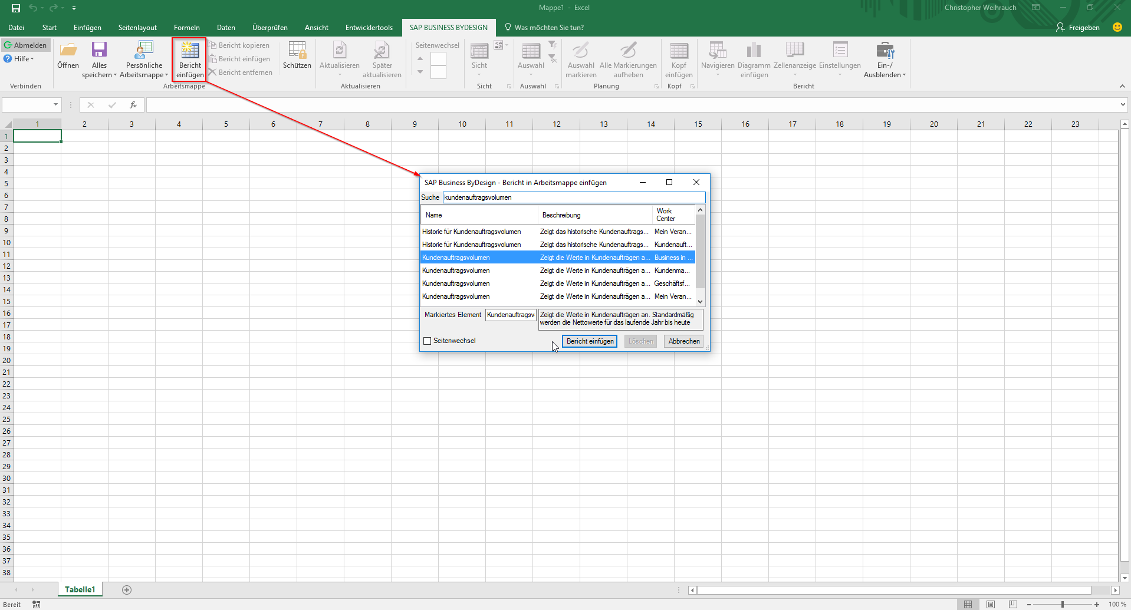Click the macro recording icon in status bar
1131x610 pixels.
pos(37,604)
